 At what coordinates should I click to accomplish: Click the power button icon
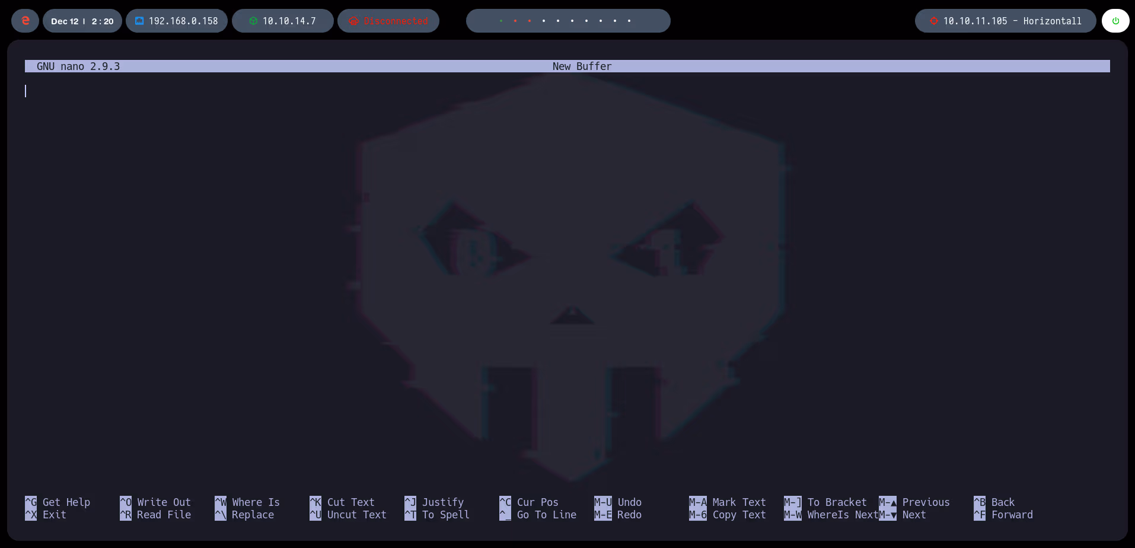(1116, 20)
